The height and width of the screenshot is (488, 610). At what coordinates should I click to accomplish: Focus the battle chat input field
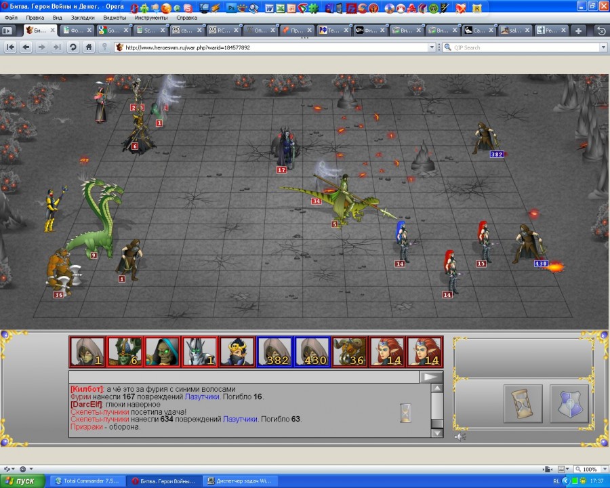pos(243,377)
